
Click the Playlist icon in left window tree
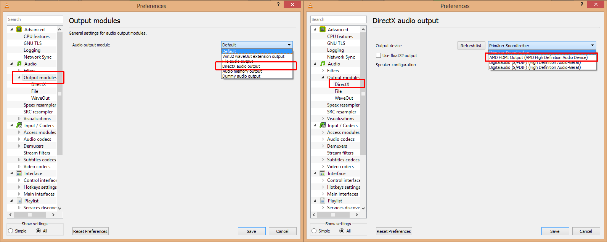(x=19, y=201)
